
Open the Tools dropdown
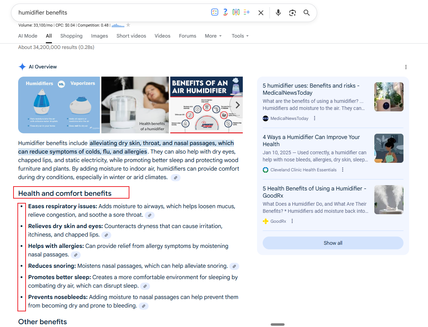coord(240,36)
